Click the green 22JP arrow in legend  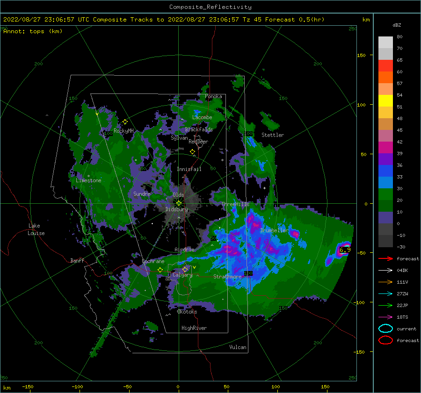(x=385, y=305)
